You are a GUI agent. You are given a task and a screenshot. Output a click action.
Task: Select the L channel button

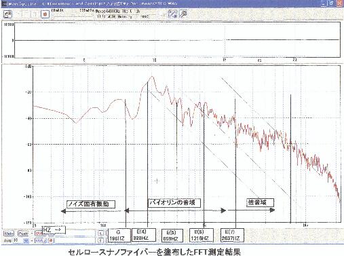coord(101,234)
